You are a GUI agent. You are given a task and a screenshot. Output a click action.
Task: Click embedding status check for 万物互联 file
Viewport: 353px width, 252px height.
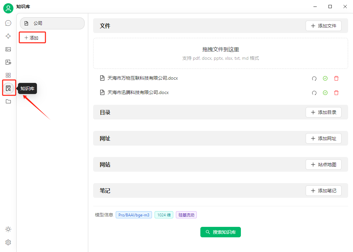(325, 78)
